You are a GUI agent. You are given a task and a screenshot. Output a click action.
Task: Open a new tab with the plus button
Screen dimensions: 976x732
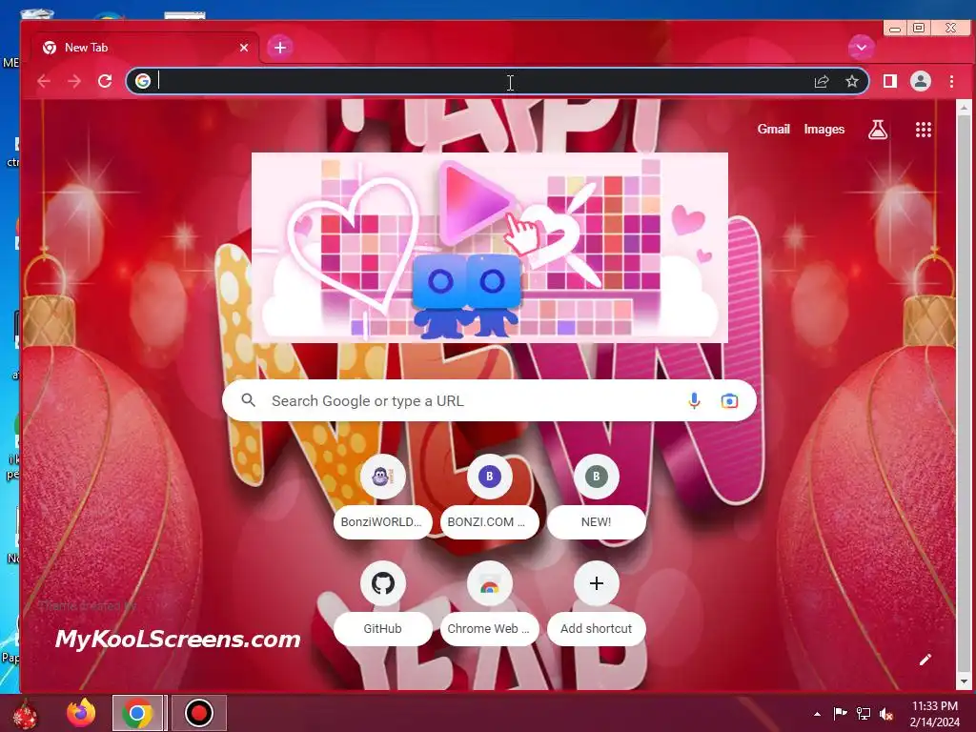click(x=280, y=48)
